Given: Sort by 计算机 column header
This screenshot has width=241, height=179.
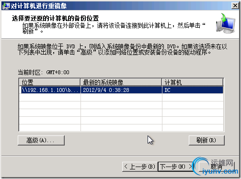Looking at the screenshot, I should 193,82.
